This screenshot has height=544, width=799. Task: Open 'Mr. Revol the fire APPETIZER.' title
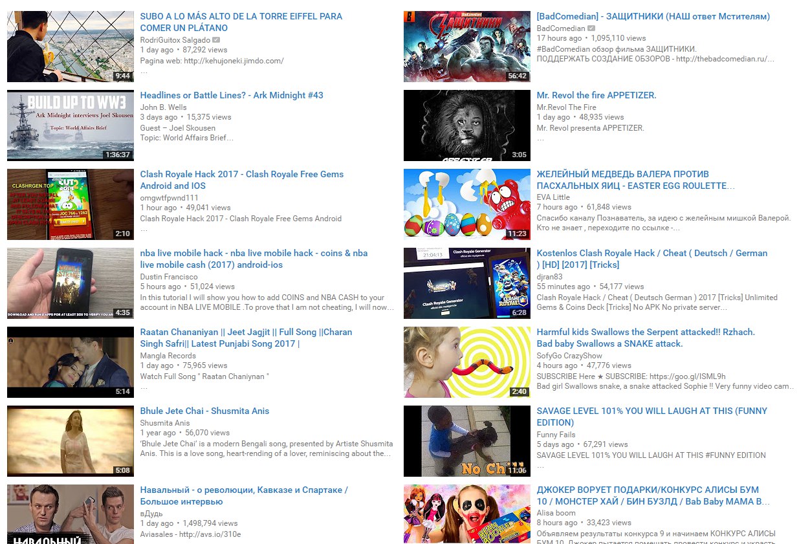click(596, 95)
